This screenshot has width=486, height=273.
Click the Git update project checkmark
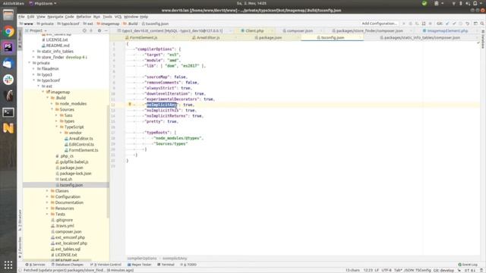pos(447,24)
